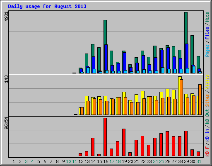This screenshot has width=212, height=166.
Task: Click the cyan Pages legend label
Action: coord(207,51)
